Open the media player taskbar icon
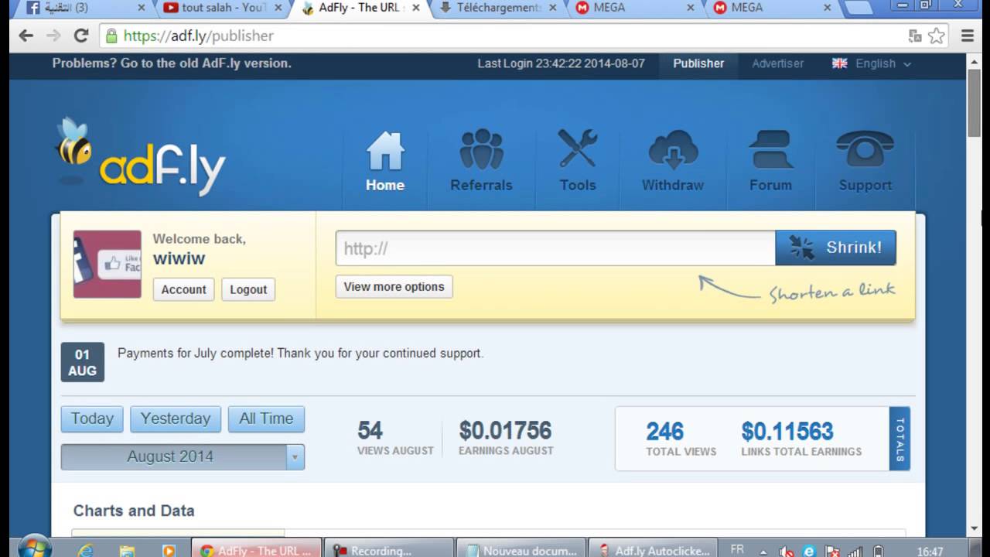The height and width of the screenshot is (557, 990). click(x=169, y=551)
